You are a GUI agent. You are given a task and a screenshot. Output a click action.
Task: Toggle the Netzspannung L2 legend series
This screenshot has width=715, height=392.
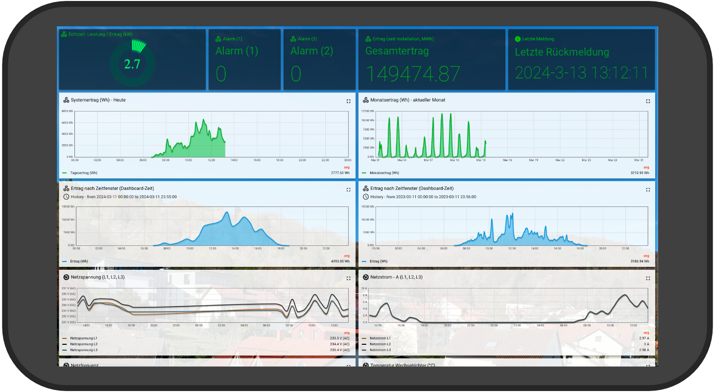coord(84,344)
